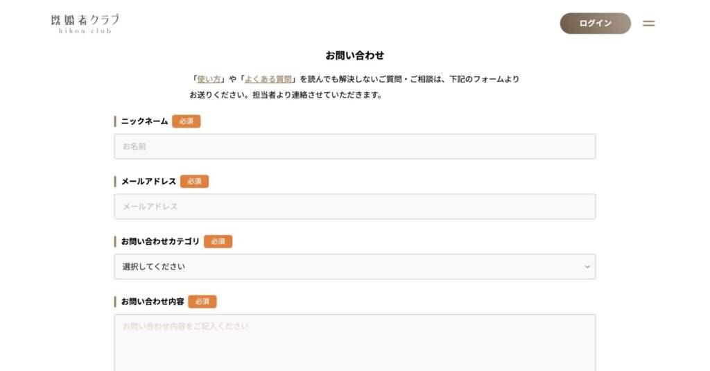
Task: Click into the メールアドレス input field
Action: pyautogui.click(x=354, y=207)
